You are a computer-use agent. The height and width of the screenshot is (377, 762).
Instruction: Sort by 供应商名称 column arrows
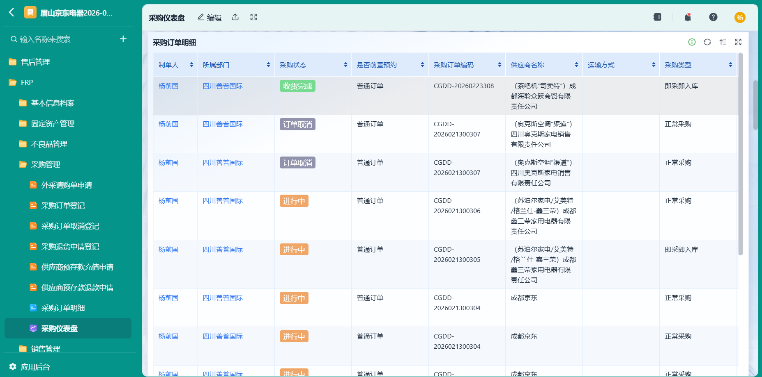(576, 65)
